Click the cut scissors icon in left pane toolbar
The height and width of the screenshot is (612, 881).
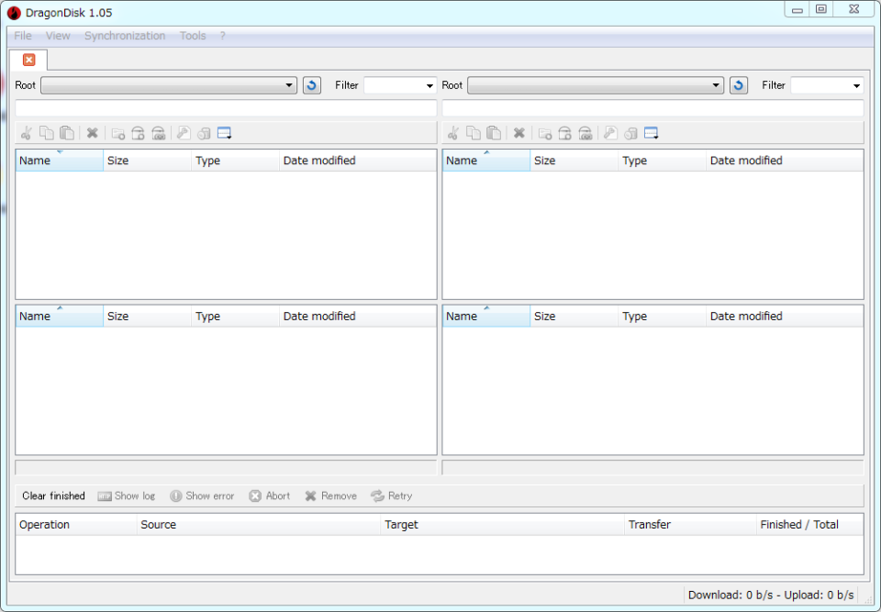click(x=26, y=133)
